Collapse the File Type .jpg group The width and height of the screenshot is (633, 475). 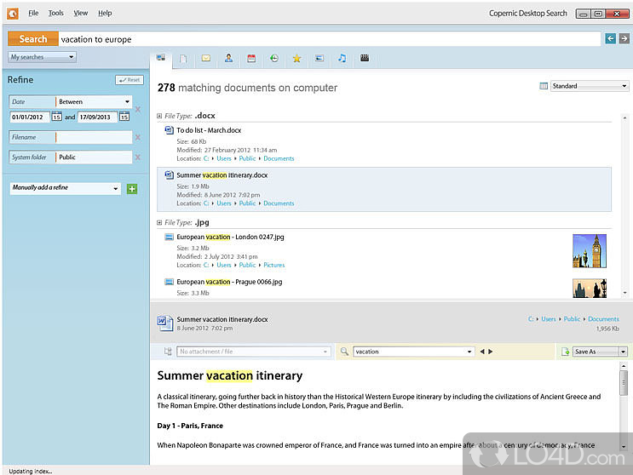tap(160, 222)
